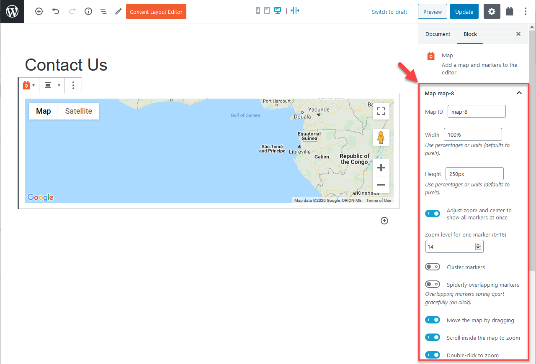Screen dimensions: 536x364
Task: Open the WordPress logo menu
Action: (12, 11)
